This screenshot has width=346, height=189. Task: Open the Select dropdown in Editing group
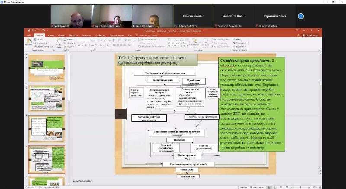point(240,47)
